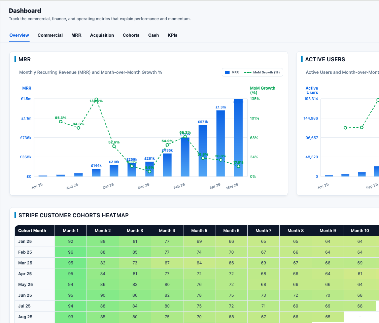The image size is (379, 323).
Task: Click the Month 1 column header
Action: [x=71, y=231]
